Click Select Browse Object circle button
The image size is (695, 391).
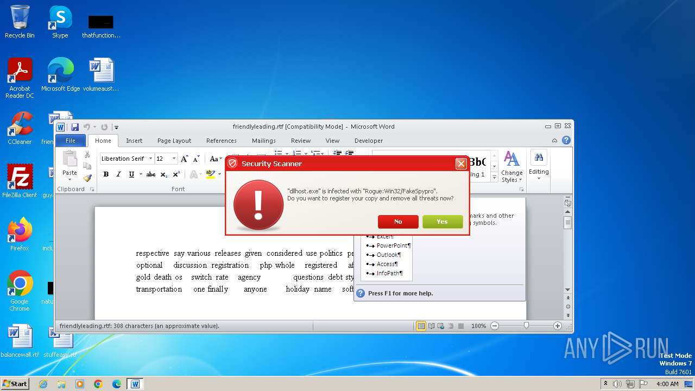(x=568, y=306)
